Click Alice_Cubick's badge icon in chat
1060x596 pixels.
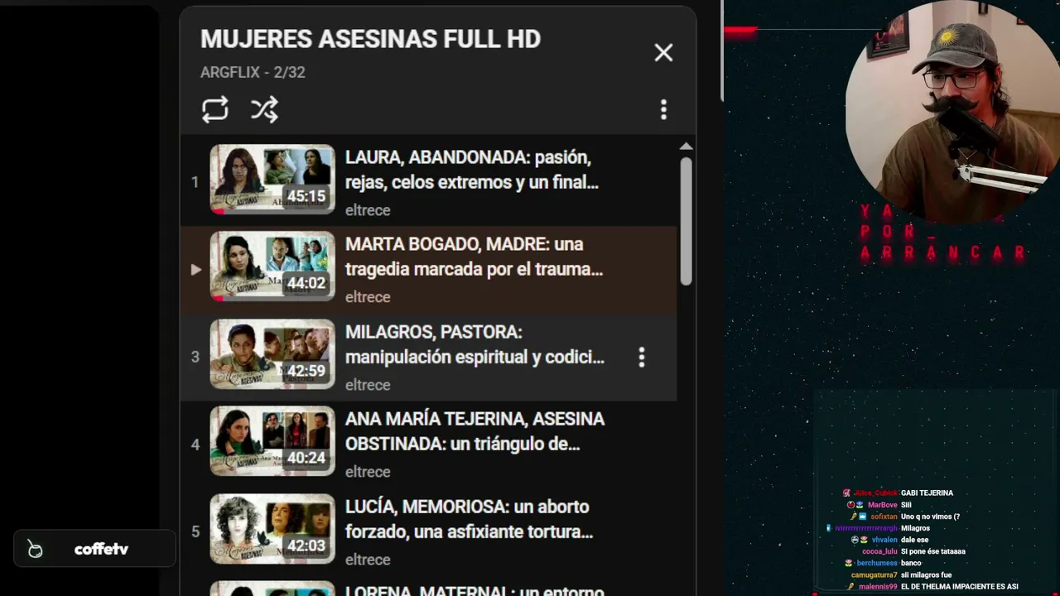click(846, 493)
